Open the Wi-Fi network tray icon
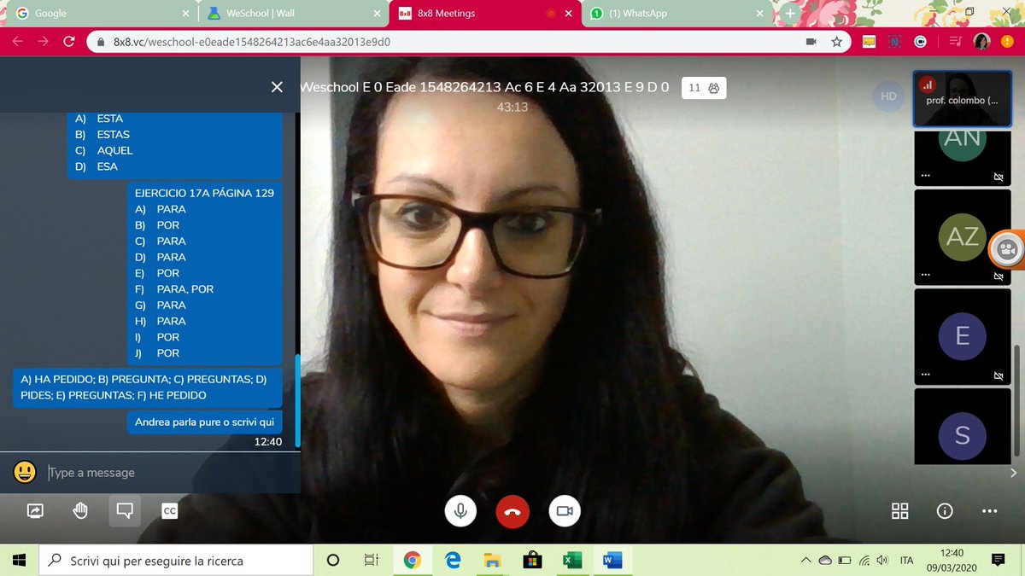 tap(864, 561)
